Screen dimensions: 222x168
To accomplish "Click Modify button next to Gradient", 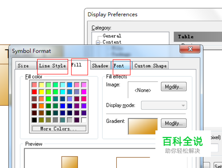I will pos(174,123).
